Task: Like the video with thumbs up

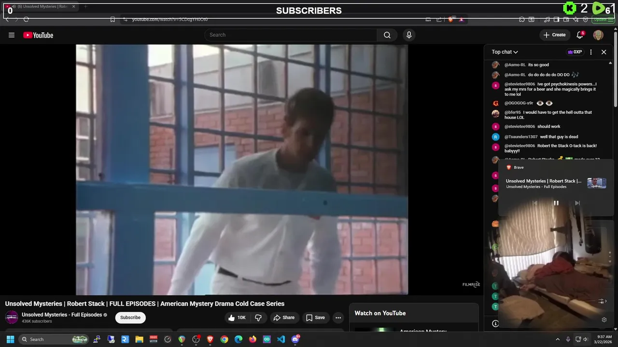Action: tap(237, 318)
